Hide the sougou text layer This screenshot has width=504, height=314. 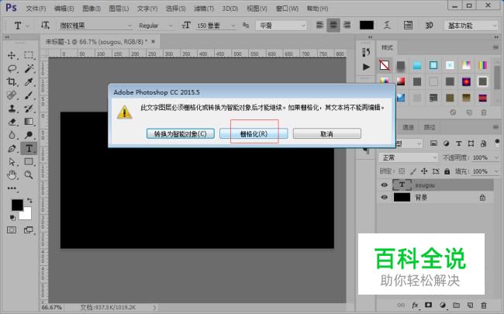click(x=384, y=185)
